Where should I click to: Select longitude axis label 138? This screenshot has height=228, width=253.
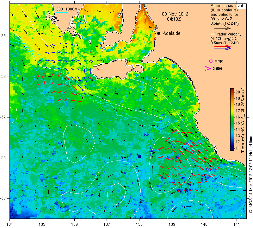139,225
